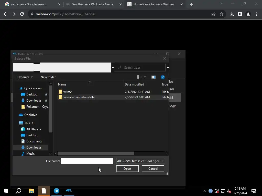Open help with the blue question icon
This screenshot has width=262, height=196.
[x=162, y=77]
